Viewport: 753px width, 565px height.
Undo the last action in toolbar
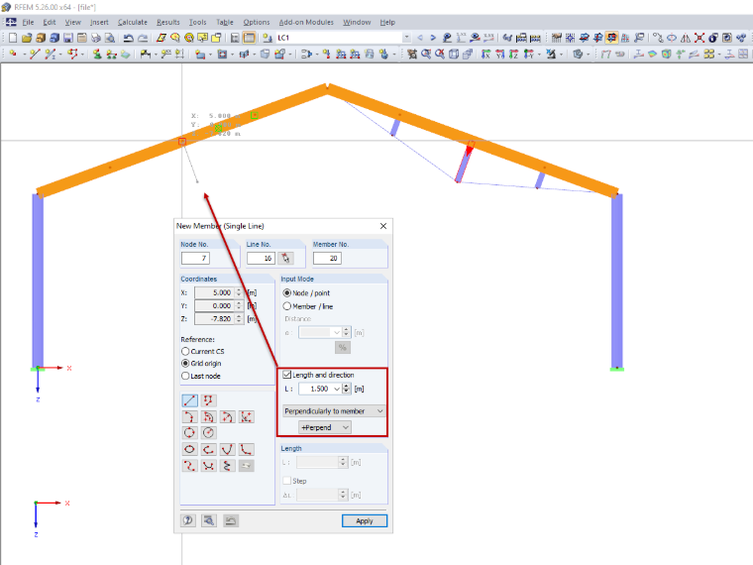pyautogui.click(x=128, y=38)
